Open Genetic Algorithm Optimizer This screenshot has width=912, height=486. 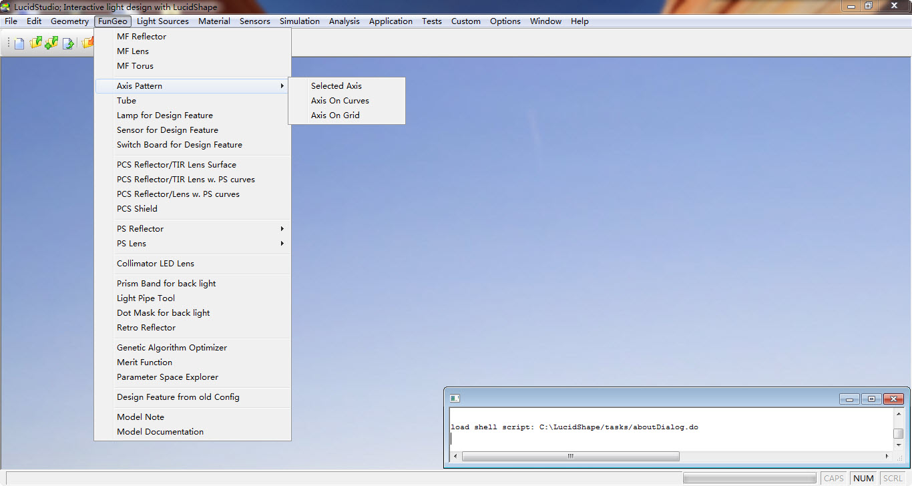(x=192, y=348)
